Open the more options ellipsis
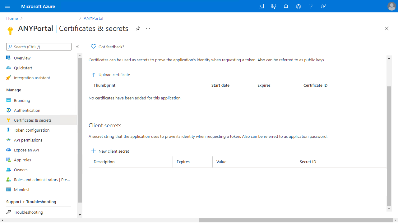 (x=148, y=28)
